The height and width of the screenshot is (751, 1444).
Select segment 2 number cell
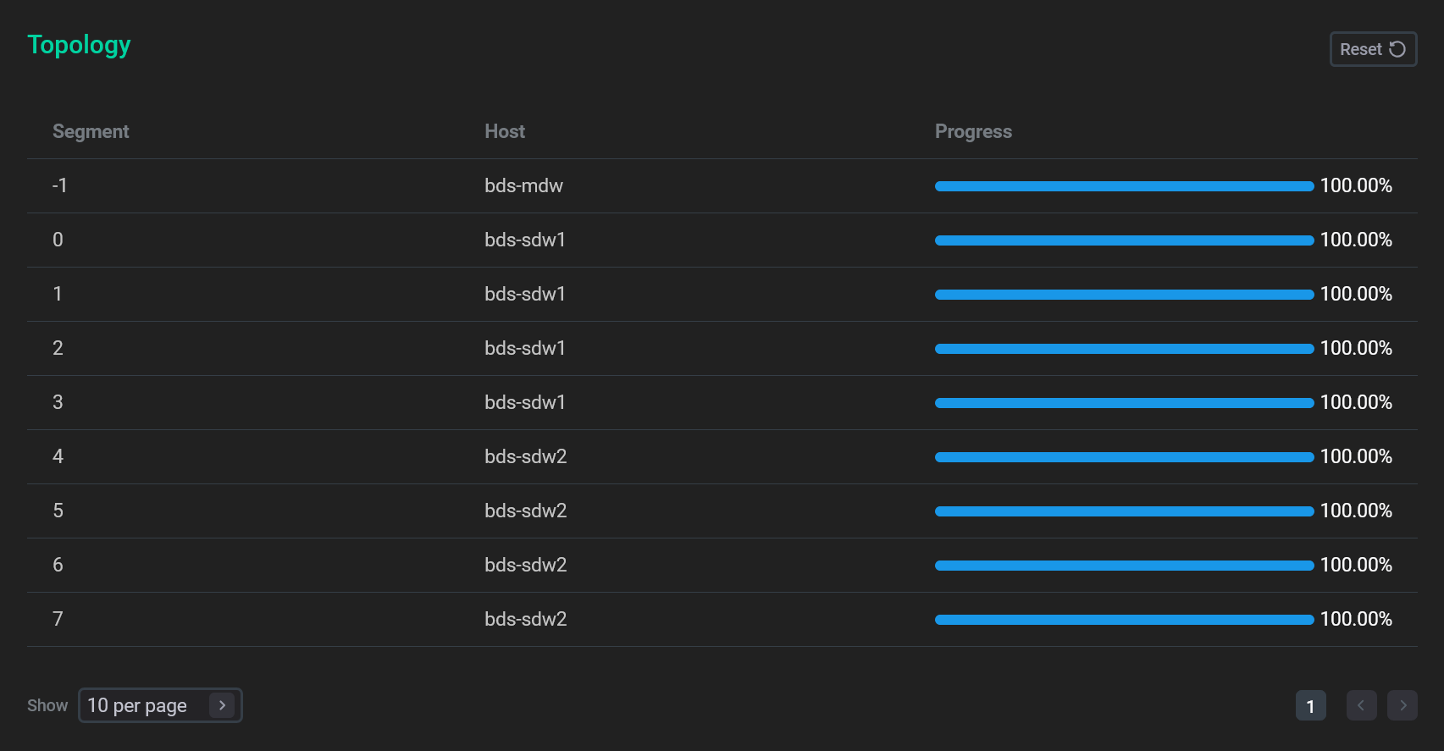tap(58, 348)
